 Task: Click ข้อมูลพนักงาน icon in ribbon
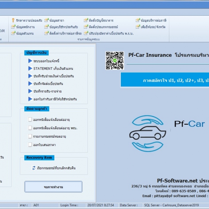(x=13, y=27)
